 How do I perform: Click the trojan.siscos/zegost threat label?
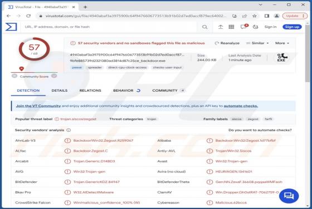point(79,119)
